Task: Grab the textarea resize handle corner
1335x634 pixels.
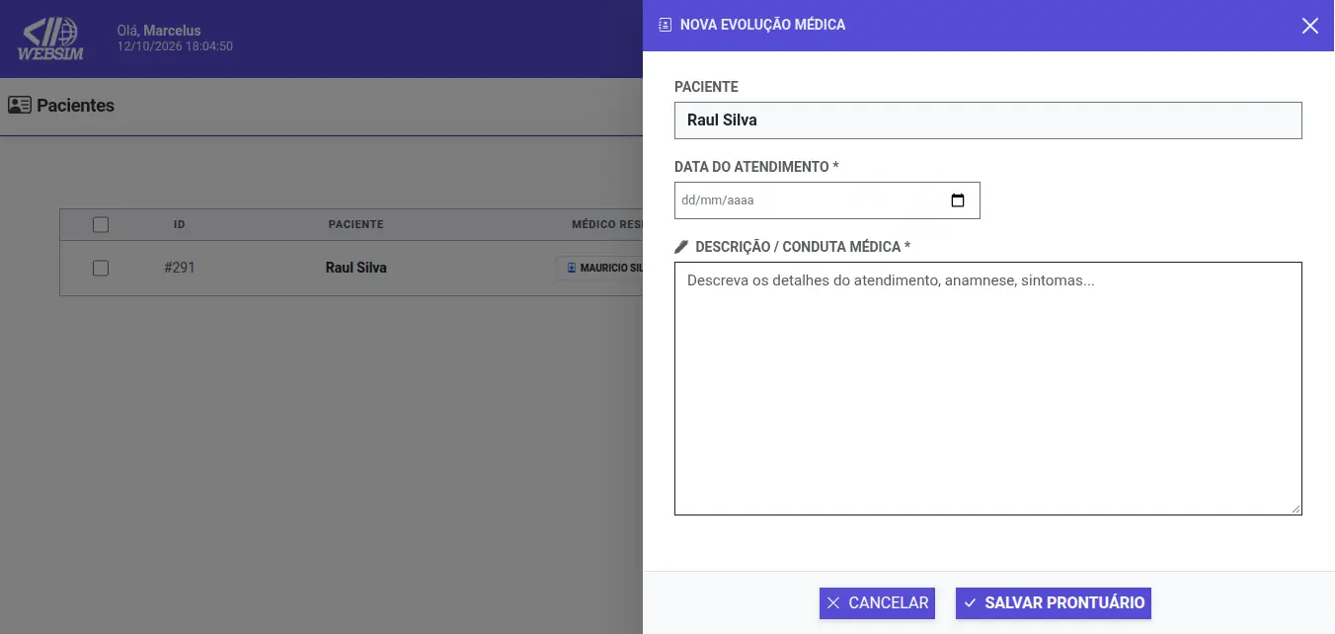Action: point(1296,510)
